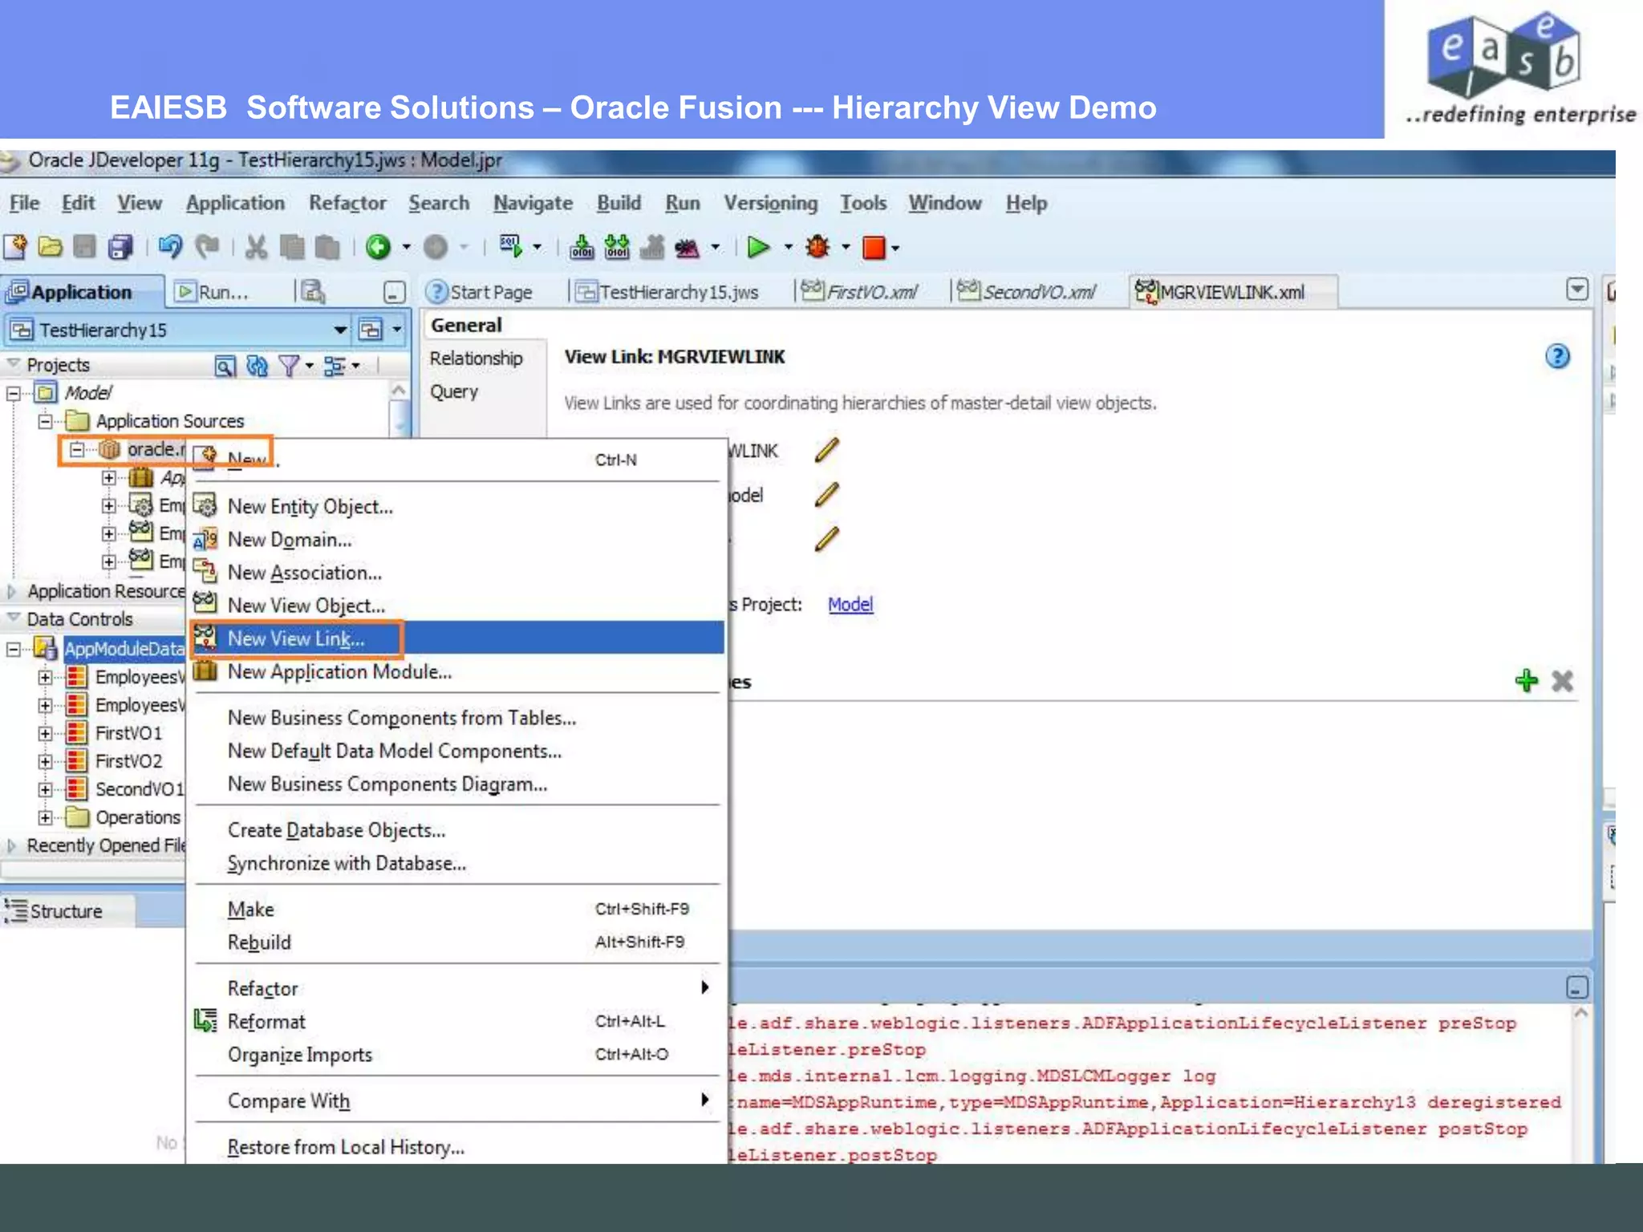Click the New file toolbar icon
Screen dimensions: 1643x1232
[15, 247]
